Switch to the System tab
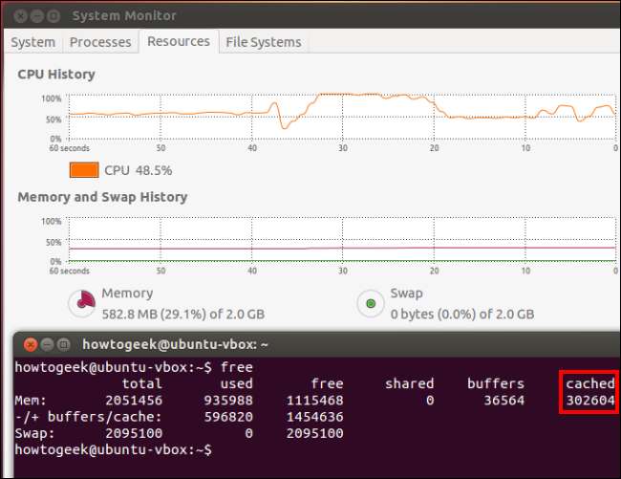 (33, 42)
